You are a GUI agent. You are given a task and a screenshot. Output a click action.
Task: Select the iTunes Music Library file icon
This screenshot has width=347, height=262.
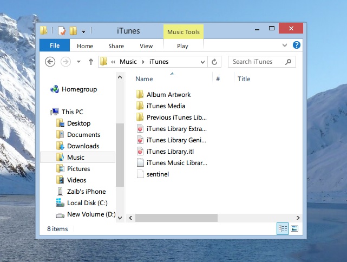click(x=140, y=162)
